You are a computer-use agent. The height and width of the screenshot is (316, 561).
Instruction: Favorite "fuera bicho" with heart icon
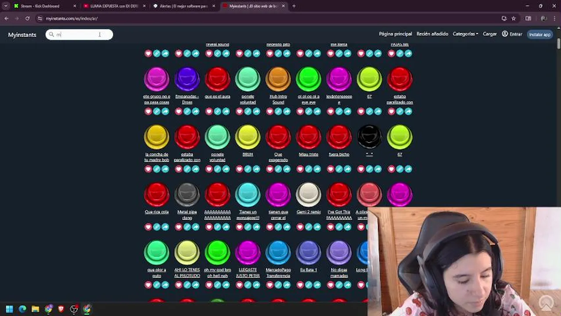pyautogui.click(x=331, y=169)
